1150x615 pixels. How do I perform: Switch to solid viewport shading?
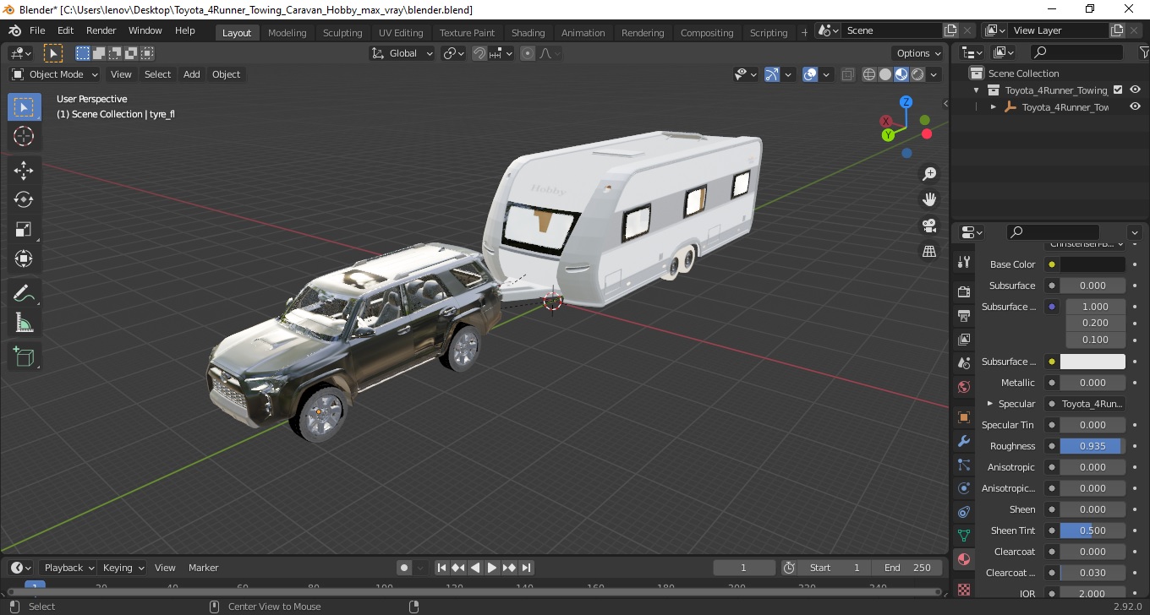point(885,74)
